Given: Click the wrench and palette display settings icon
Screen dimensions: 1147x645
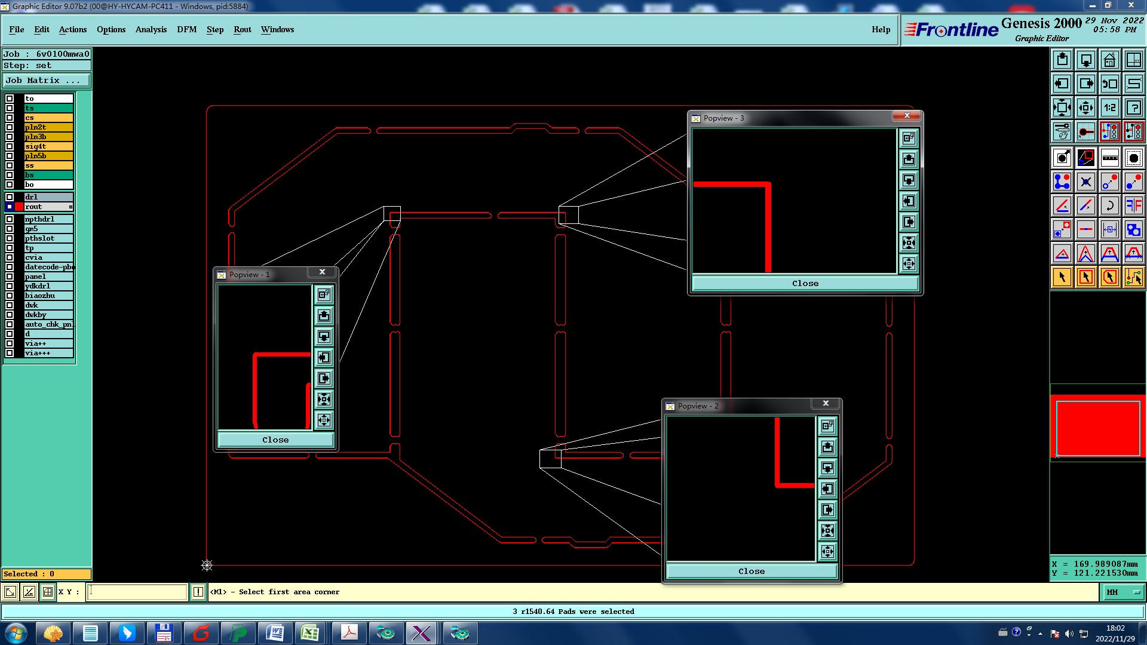Looking at the screenshot, I should (x=1062, y=131).
